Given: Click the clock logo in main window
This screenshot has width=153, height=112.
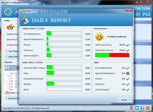Looking at the screenshot, I should (8, 12).
